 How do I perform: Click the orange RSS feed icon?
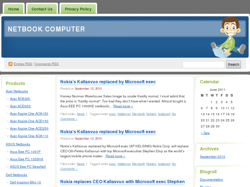pyautogui.click(x=10, y=64)
